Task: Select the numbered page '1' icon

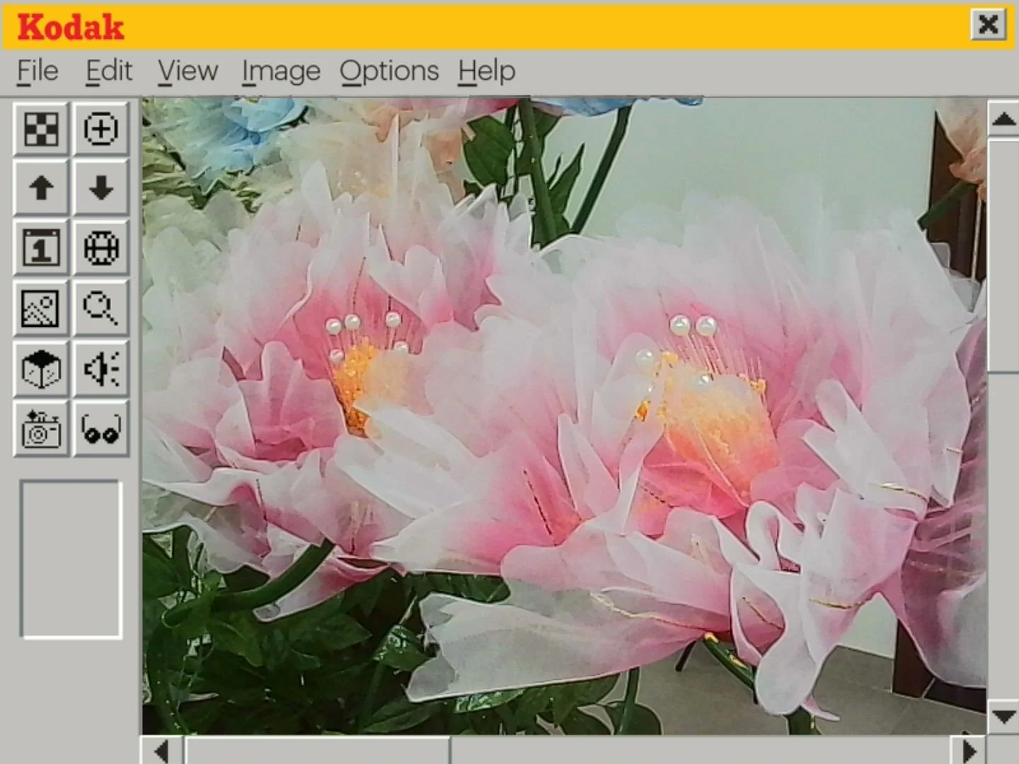Action: pyautogui.click(x=41, y=248)
